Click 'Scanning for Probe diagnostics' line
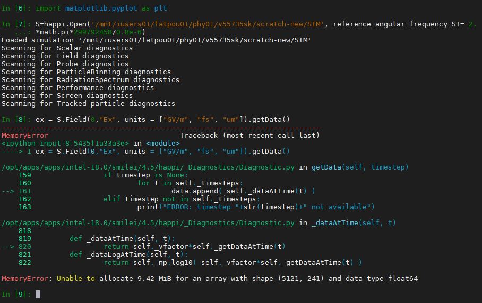Viewport: 482px width, 303px height. 65,64
